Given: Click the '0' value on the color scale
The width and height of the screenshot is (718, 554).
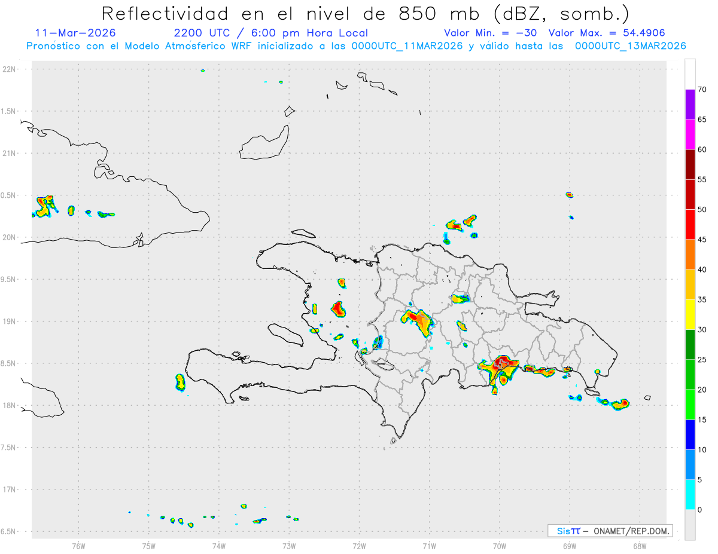Looking at the screenshot, I should (700, 510).
